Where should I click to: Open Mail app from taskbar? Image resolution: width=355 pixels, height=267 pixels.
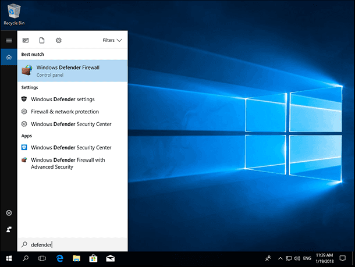pyautogui.click(x=110, y=258)
